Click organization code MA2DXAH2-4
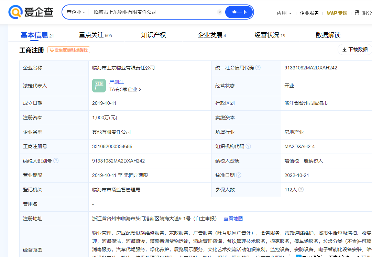Viewport: 372px width, 257px height. [300, 146]
